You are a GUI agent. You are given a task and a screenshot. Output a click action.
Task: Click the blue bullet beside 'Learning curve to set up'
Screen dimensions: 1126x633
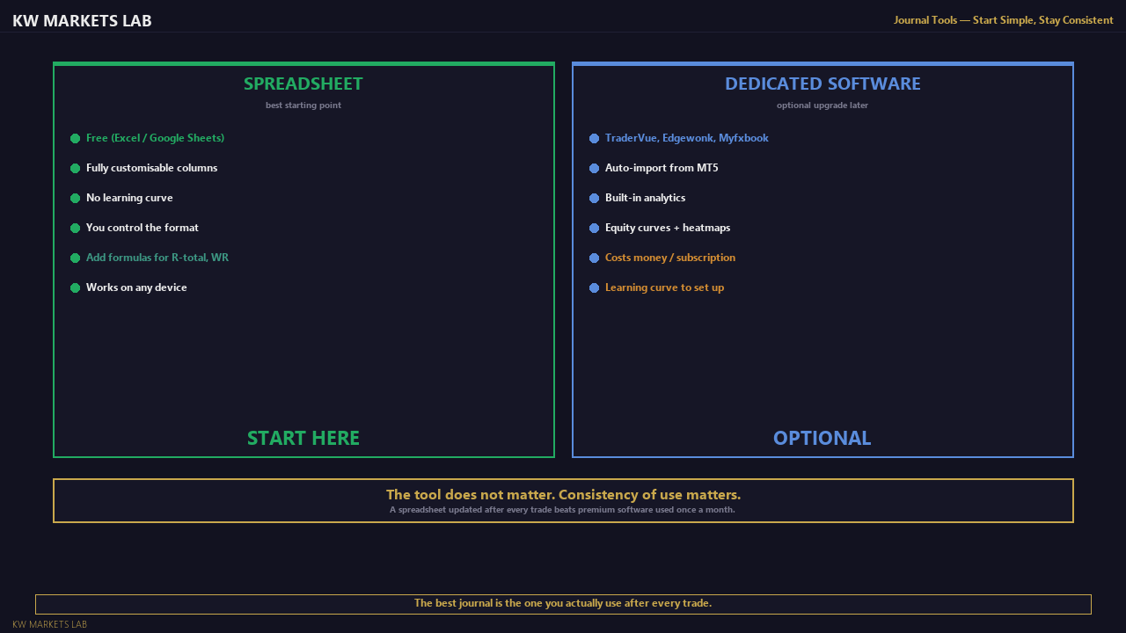(594, 287)
